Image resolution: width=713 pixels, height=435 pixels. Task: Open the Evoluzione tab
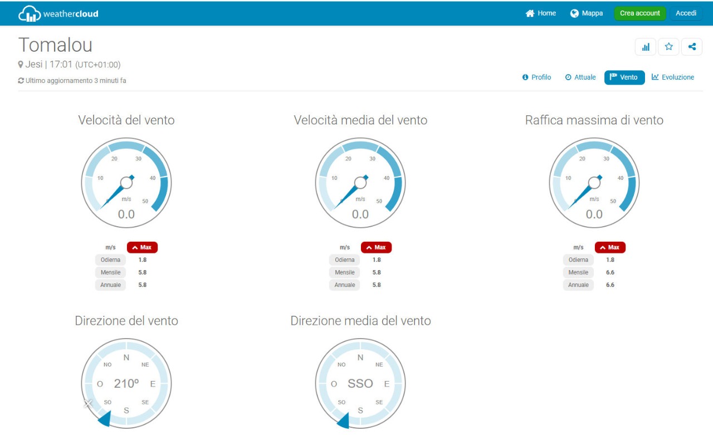(x=673, y=77)
